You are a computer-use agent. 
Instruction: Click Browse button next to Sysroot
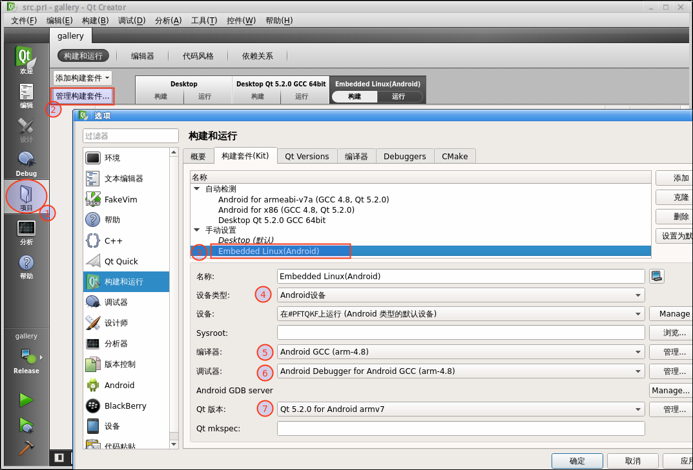point(672,333)
